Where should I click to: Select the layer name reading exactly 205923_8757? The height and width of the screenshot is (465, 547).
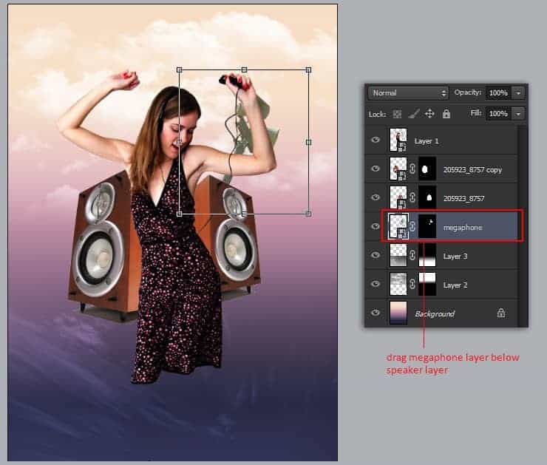pos(463,198)
